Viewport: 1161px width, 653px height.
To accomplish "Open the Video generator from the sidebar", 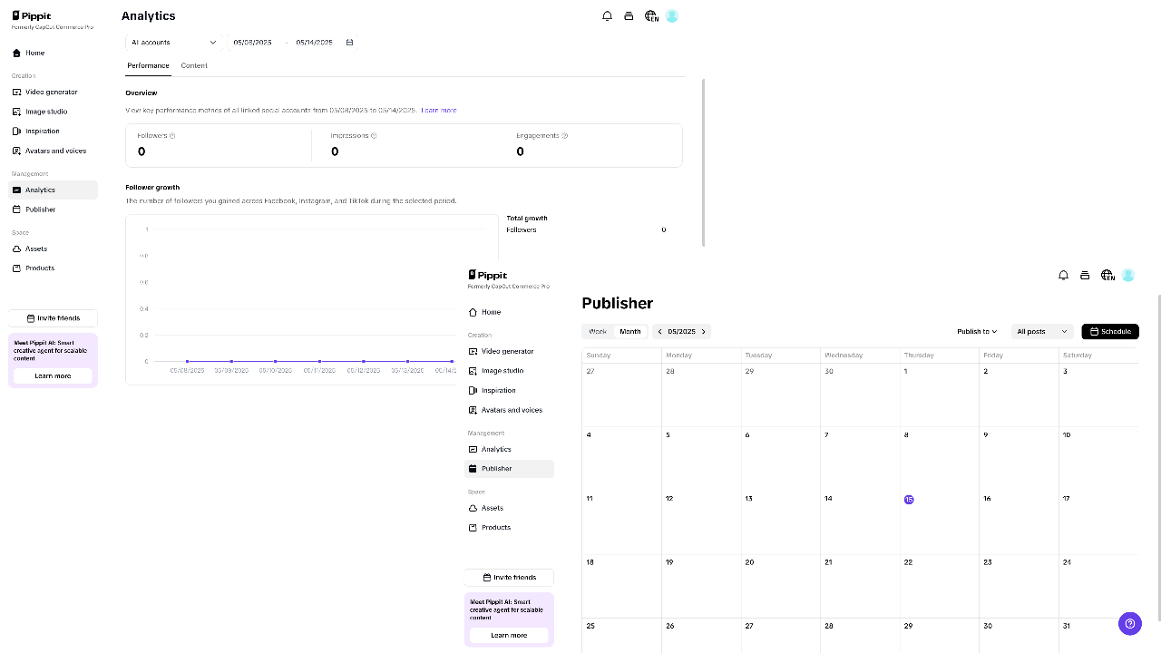I will click(51, 92).
